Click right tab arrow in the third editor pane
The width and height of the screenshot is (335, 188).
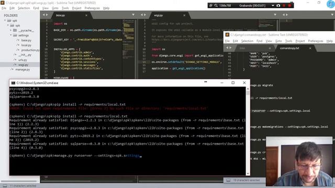click(x=287, y=15)
